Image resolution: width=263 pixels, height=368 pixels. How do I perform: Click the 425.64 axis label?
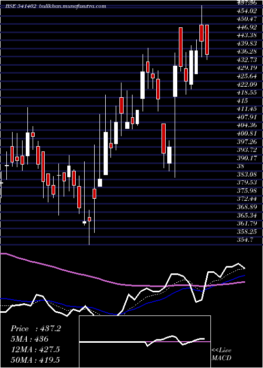pyautogui.click(x=247, y=76)
